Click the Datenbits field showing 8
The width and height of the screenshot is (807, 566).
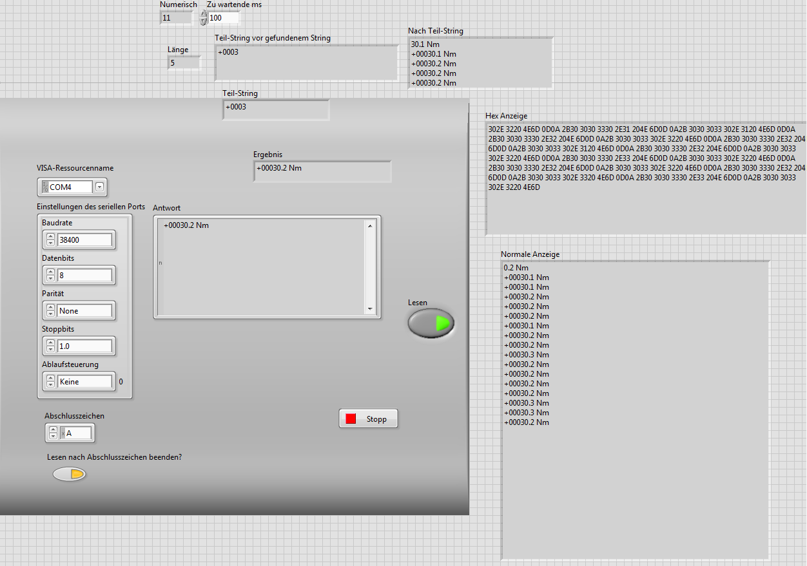(x=84, y=275)
